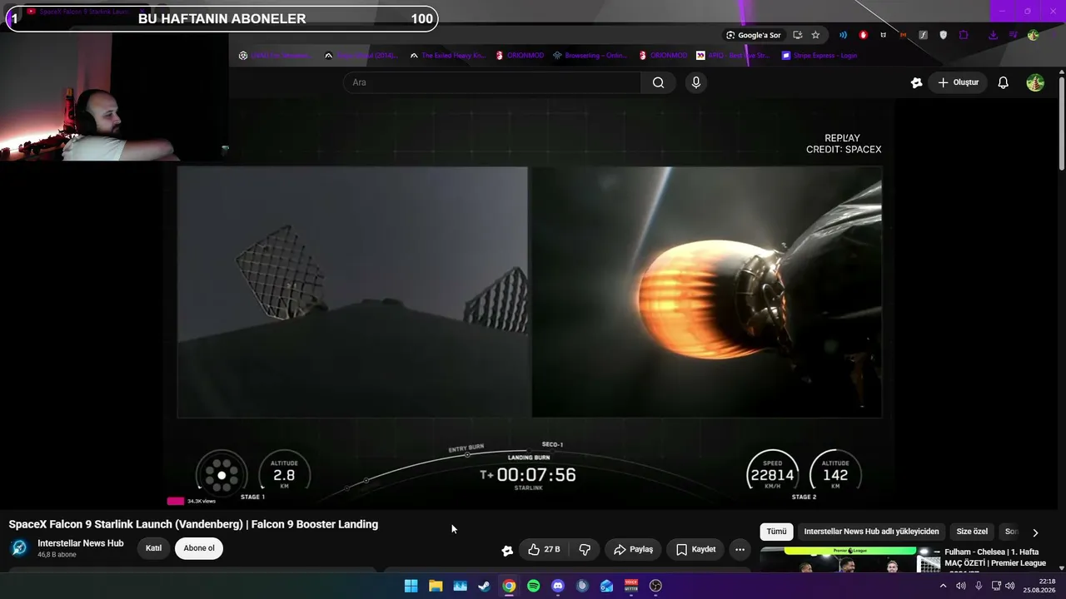
Task: Click the Oluştur create button
Action: [958, 82]
